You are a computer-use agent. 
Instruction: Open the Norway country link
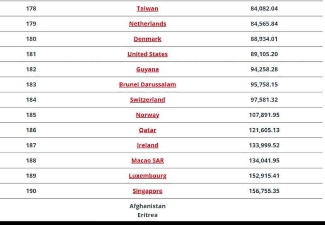click(147, 115)
